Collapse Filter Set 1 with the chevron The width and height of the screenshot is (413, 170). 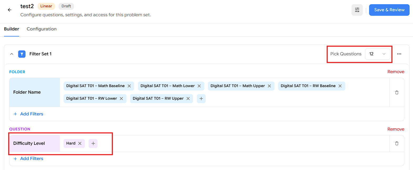tap(12, 54)
